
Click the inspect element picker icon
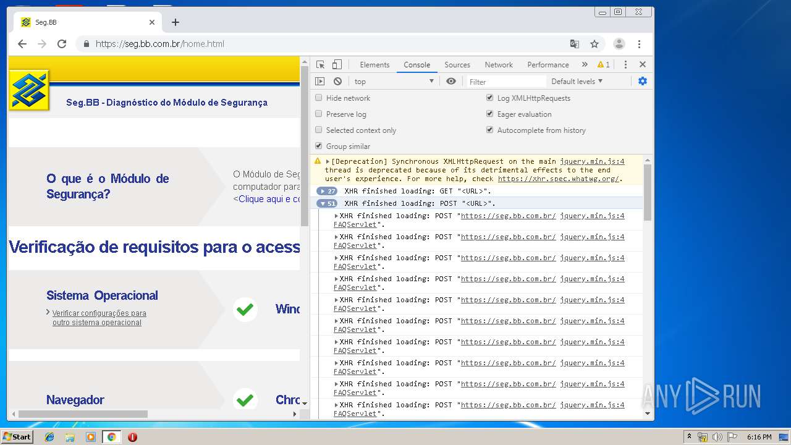pos(320,64)
